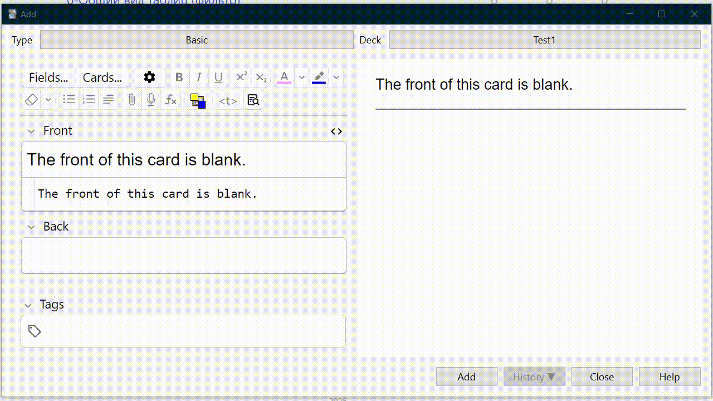Image resolution: width=713 pixels, height=401 pixels.
Task: Apply the pink text color swatch
Action: click(x=284, y=77)
